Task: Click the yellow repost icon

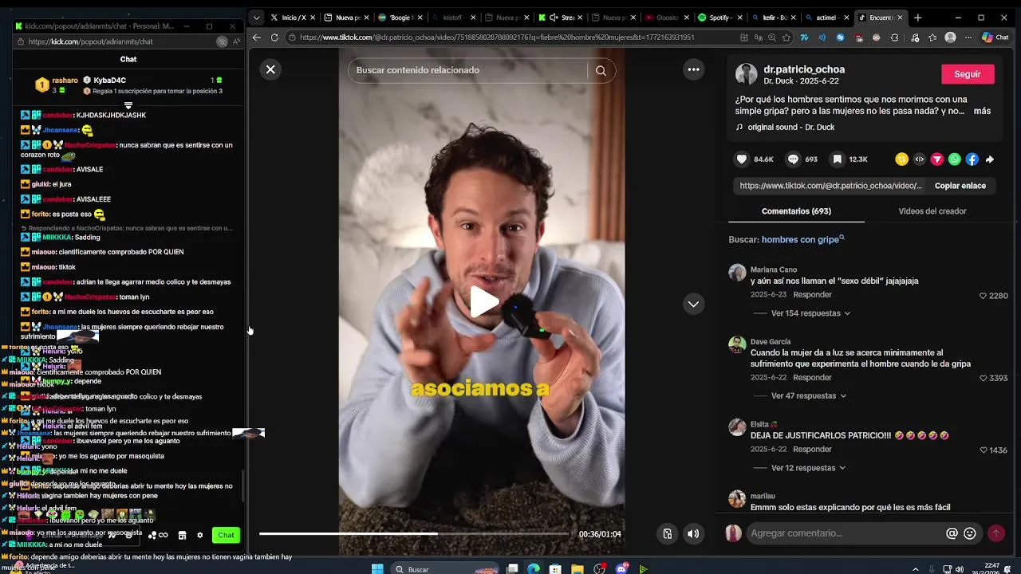Action: tap(901, 159)
